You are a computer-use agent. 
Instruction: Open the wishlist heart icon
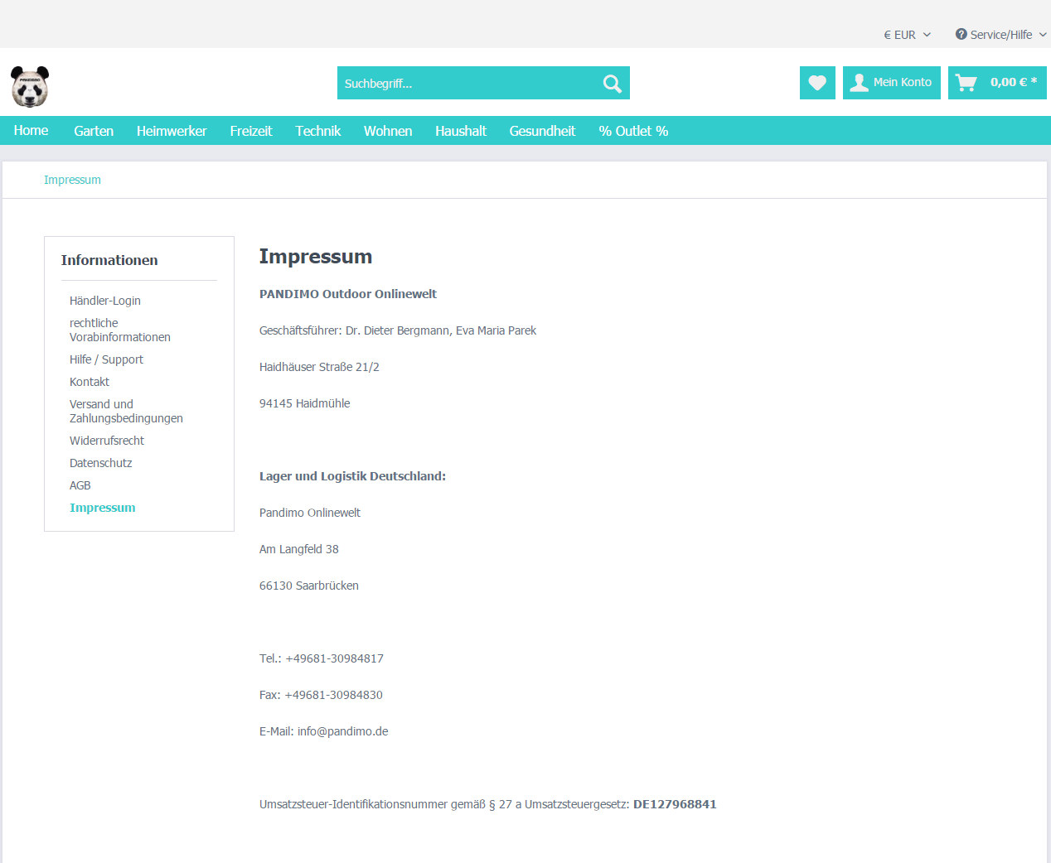pyautogui.click(x=817, y=83)
